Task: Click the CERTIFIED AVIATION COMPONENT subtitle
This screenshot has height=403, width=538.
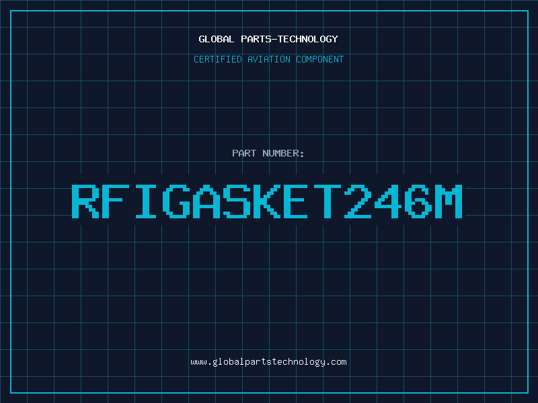Action: (268, 59)
